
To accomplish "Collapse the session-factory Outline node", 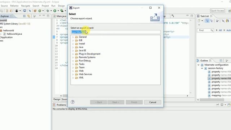I will point(202,68).
